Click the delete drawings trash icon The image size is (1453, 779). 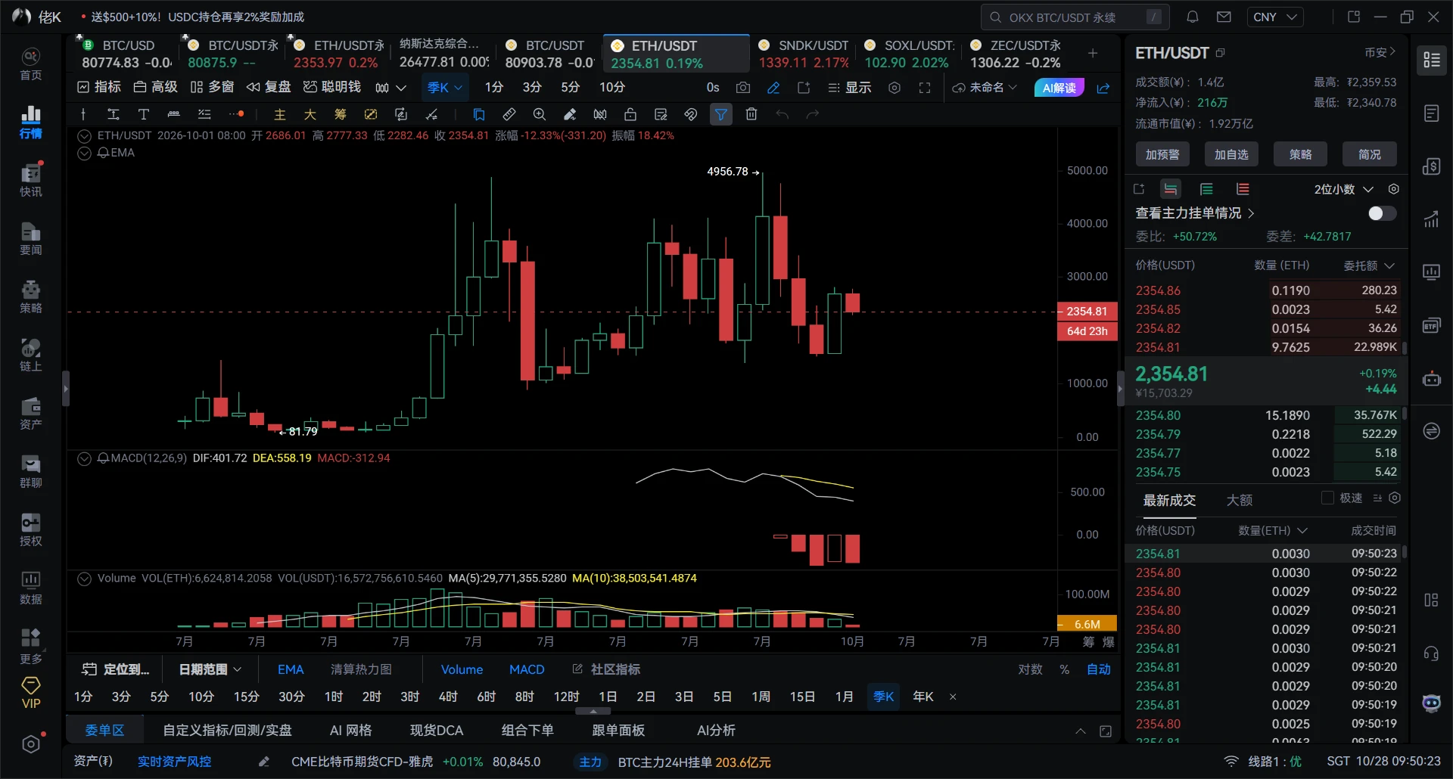pyautogui.click(x=751, y=114)
